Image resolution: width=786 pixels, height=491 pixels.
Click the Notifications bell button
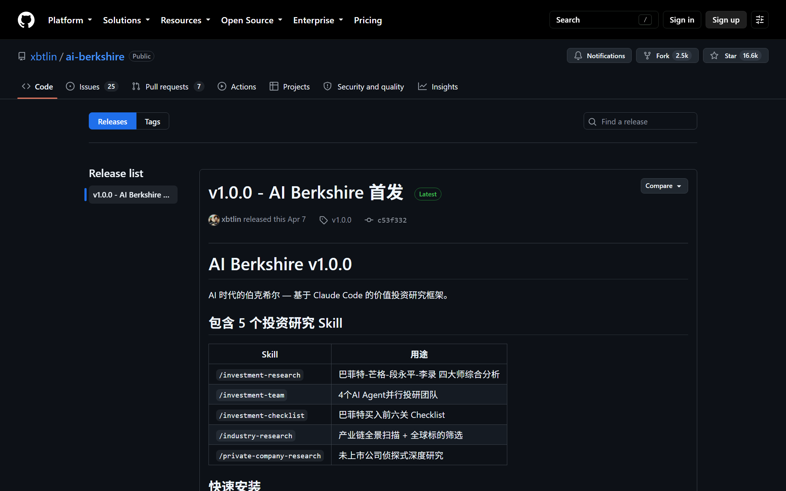tap(599, 56)
